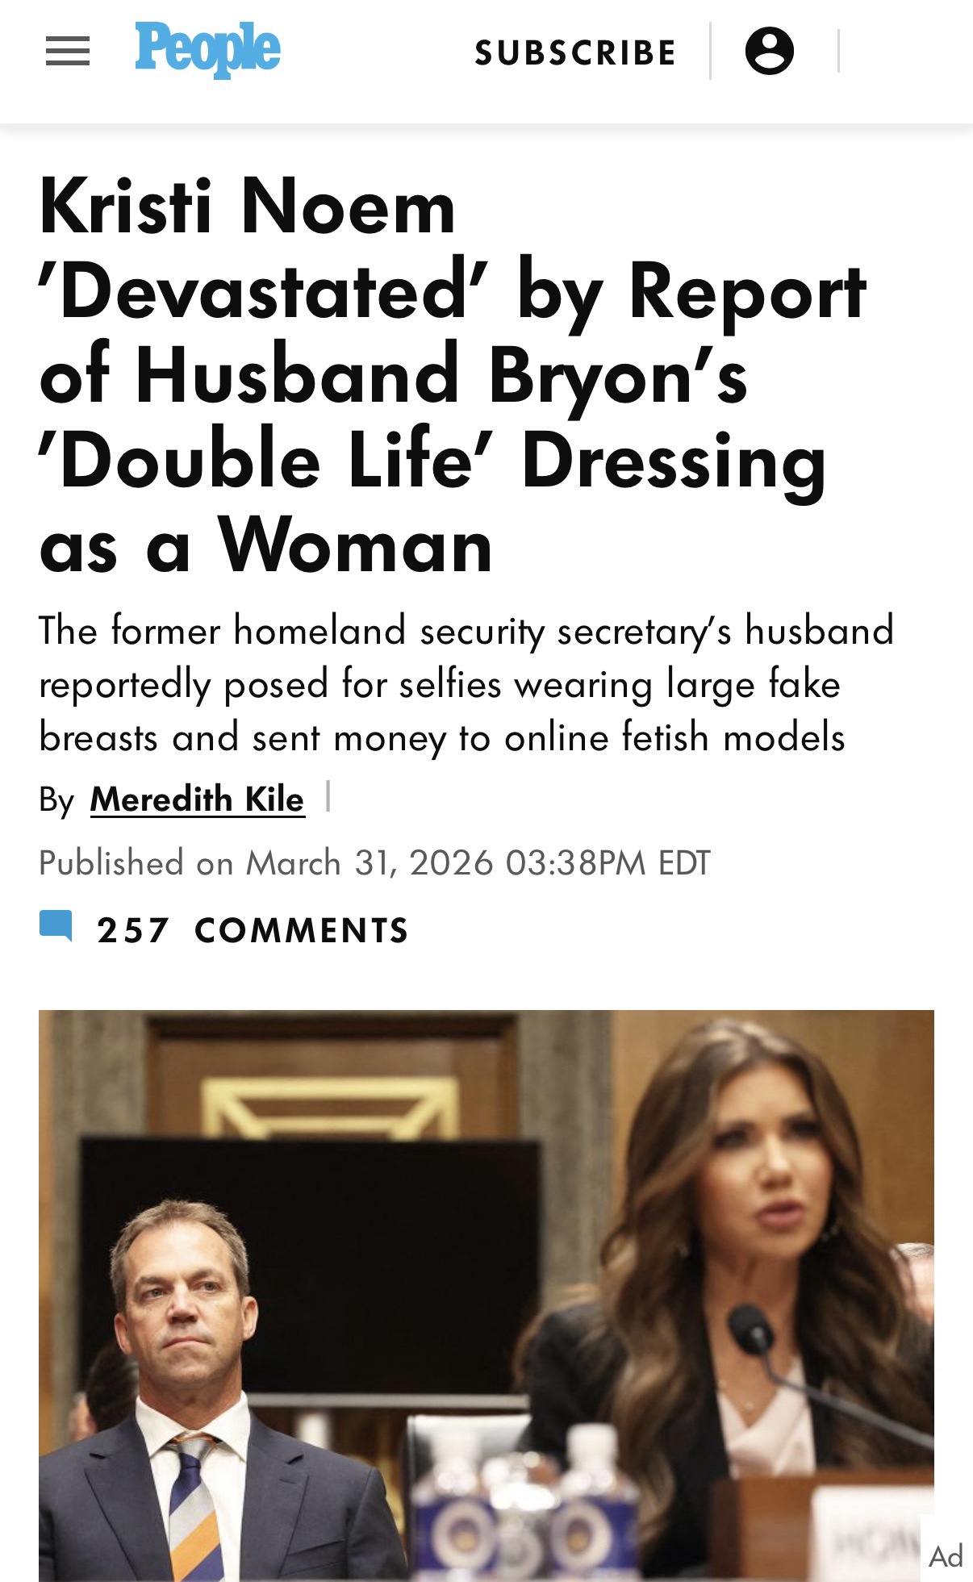Click the People logo
This screenshot has width=973, height=1582.
(207, 49)
